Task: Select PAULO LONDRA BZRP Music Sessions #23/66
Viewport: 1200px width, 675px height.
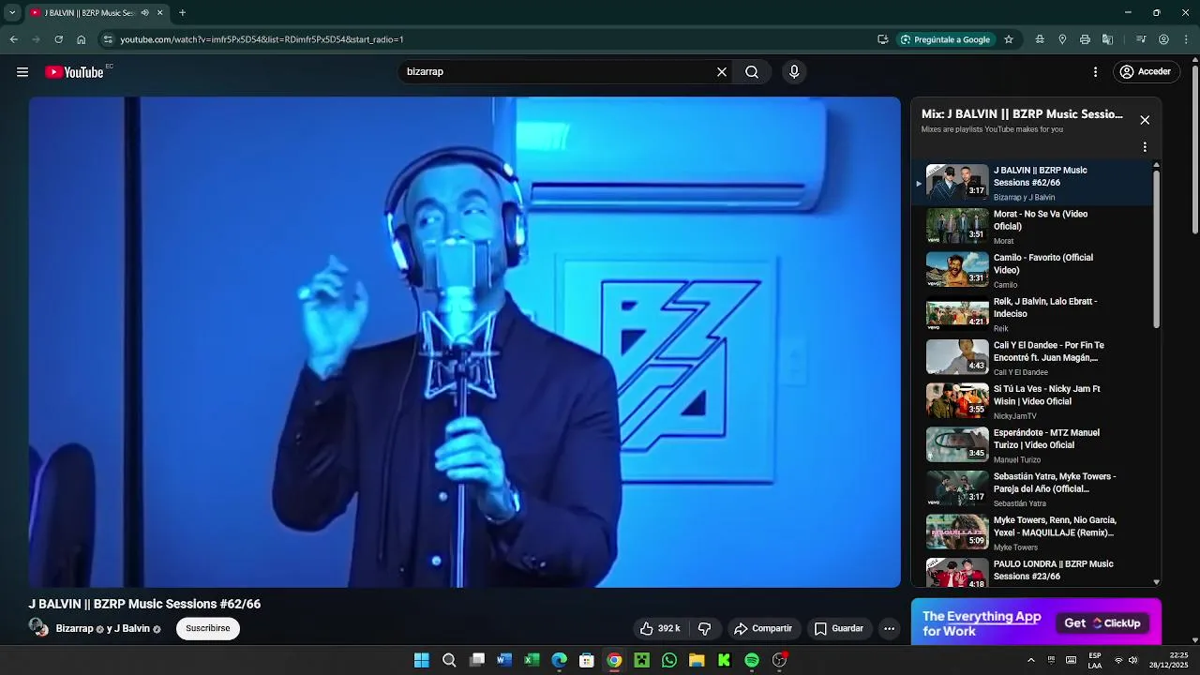Action: coord(1031,572)
